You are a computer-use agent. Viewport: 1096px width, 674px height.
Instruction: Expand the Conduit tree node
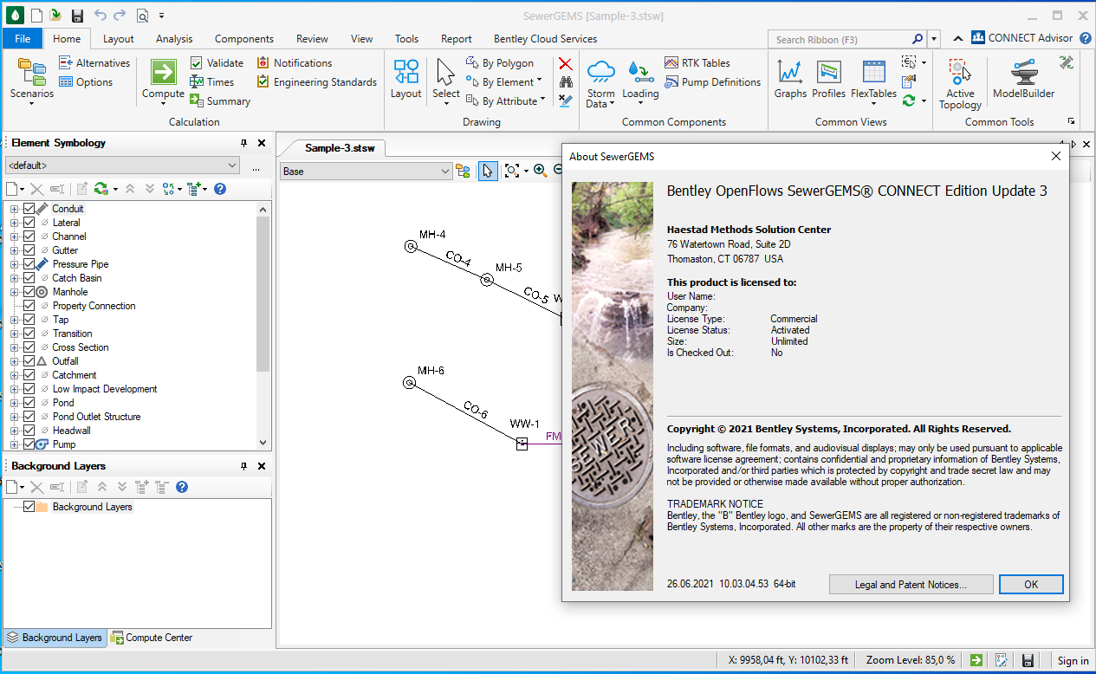tap(14, 209)
